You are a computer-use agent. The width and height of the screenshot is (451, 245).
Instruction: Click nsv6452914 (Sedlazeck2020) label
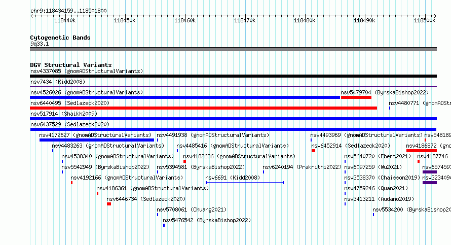coord(351,146)
